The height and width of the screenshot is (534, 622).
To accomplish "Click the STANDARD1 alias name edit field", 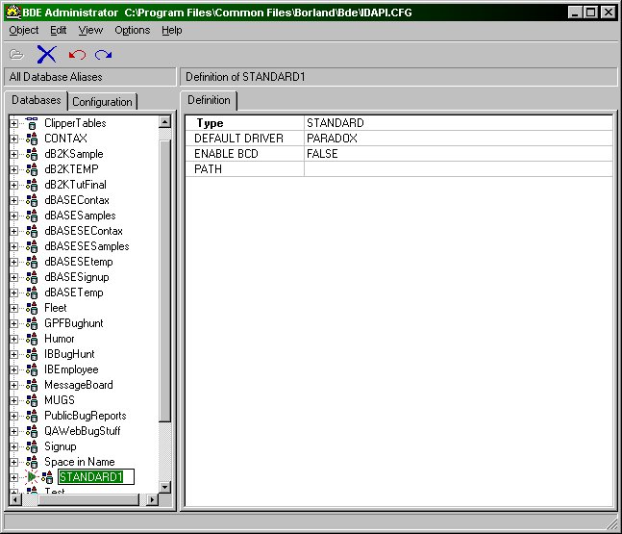I will point(96,477).
